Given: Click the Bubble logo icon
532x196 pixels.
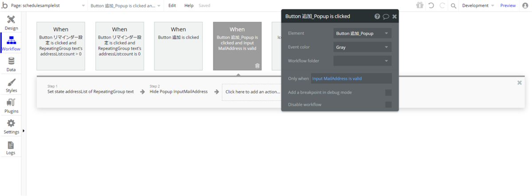Looking at the screenshot, I should click(x=4, y=5).
